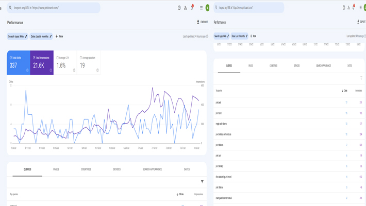
Task: Switch to the Pages tab in the right view
Action: pyautogui.click(x=251, y=66)
